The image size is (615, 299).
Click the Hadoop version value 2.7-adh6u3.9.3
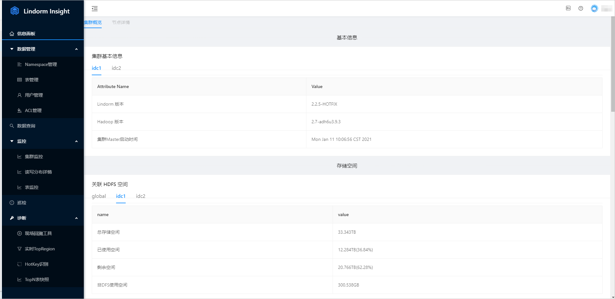click(x=326, y=122)
